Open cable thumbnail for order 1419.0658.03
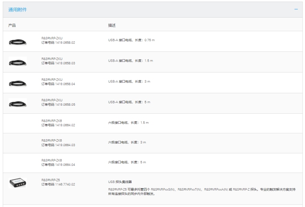 pos(18,62)
